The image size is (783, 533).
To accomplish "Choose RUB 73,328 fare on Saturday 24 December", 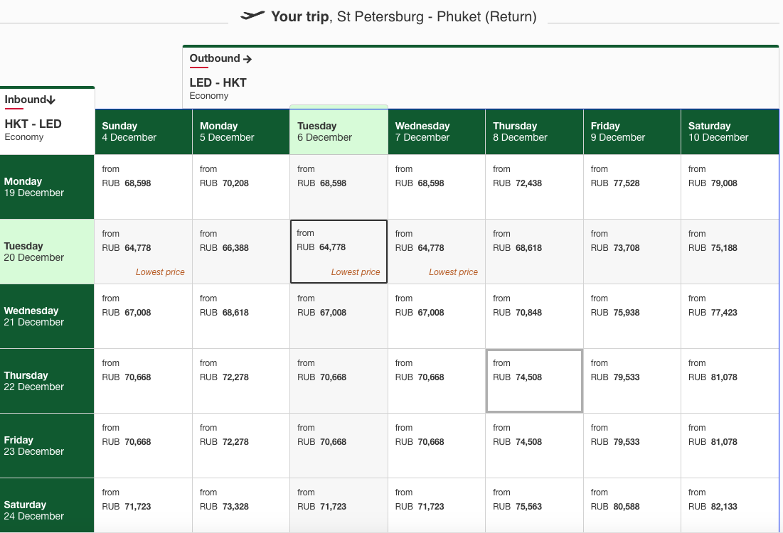I will pos(240,505).
